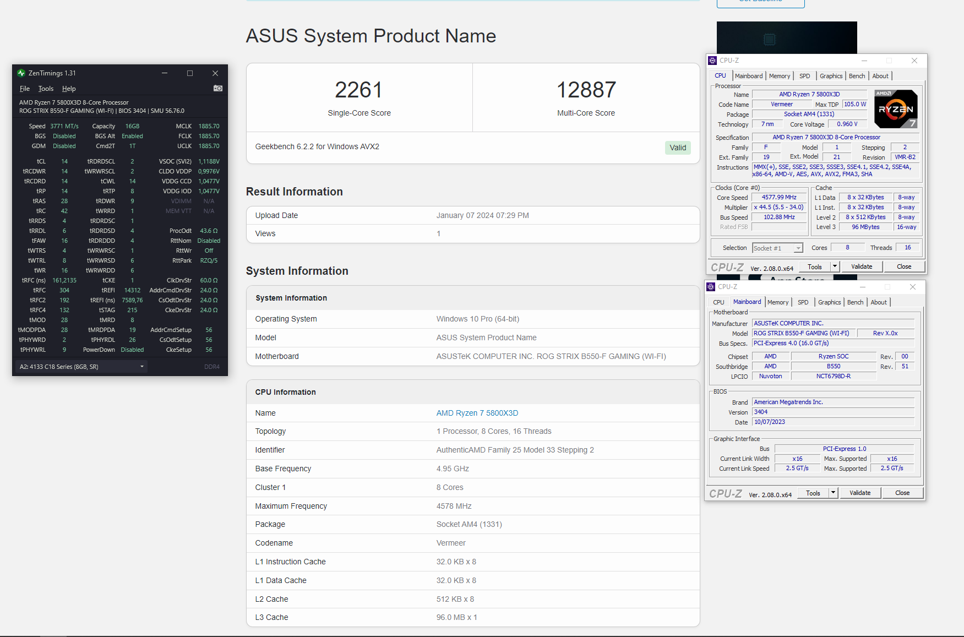Expand Tools dropdown arrow in bottom CPU-Z
The image size is (964, 637).
click(x=833, y=493)
